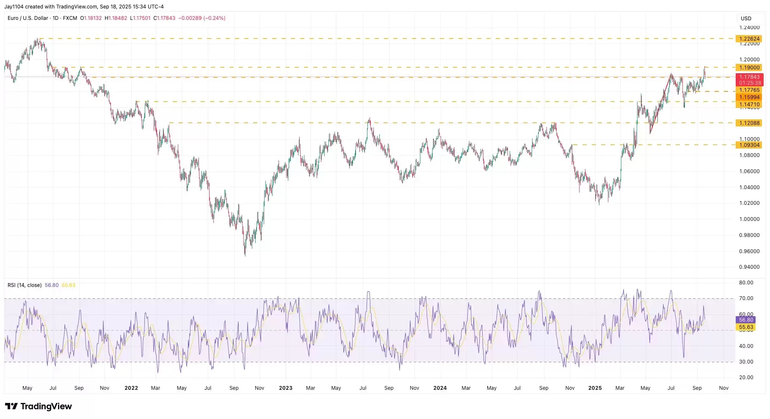The height and width of the screenshot is (419, 770).
Task: Click the purple RSI value label 56.80
Action: (x=746, y=320)
